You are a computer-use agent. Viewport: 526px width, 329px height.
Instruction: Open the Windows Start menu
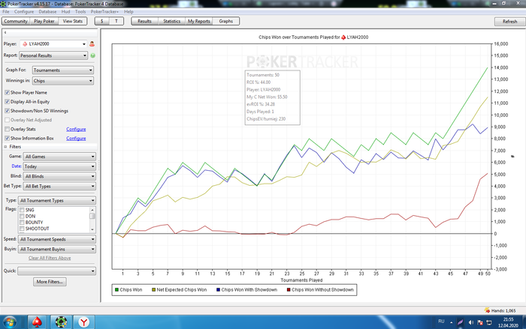tap(10, 322)
